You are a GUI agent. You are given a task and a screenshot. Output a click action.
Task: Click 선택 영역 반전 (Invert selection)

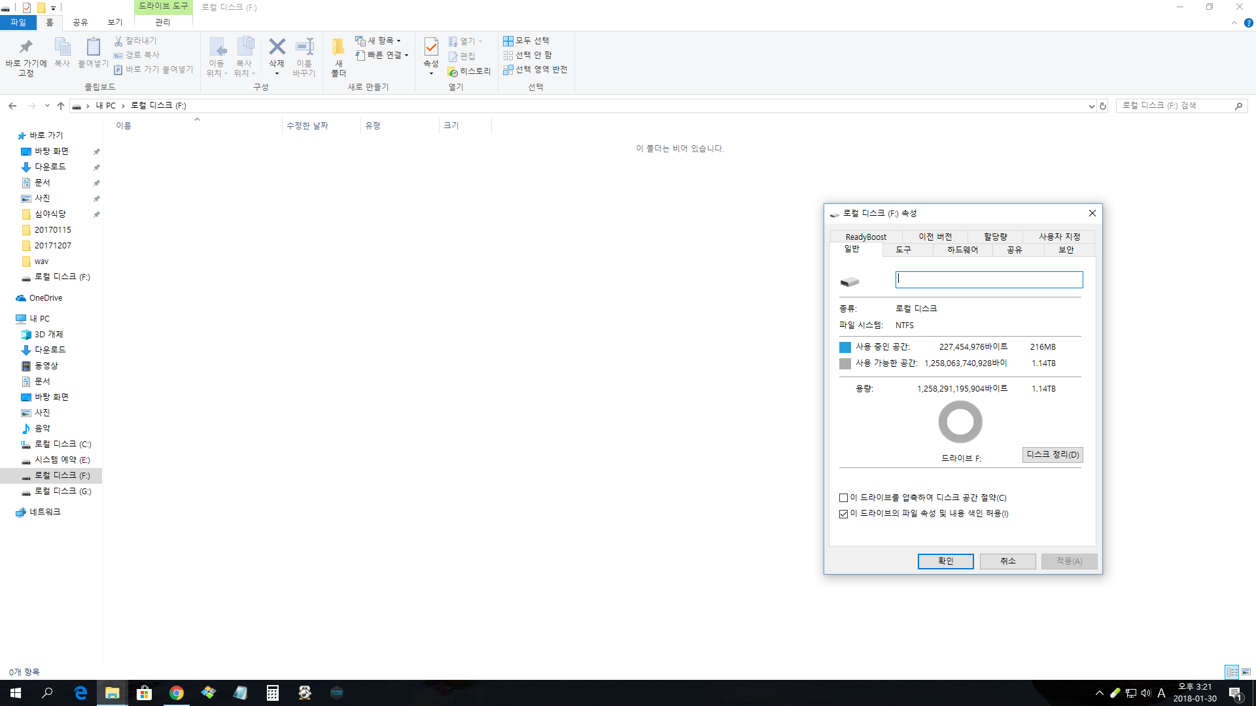pyautogui.click(x=535, y=69)
